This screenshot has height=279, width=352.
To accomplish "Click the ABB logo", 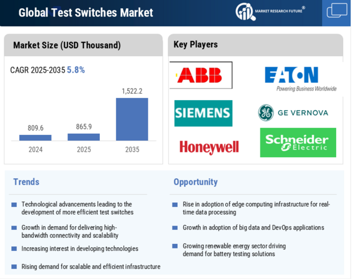I will tap(201, 75).
